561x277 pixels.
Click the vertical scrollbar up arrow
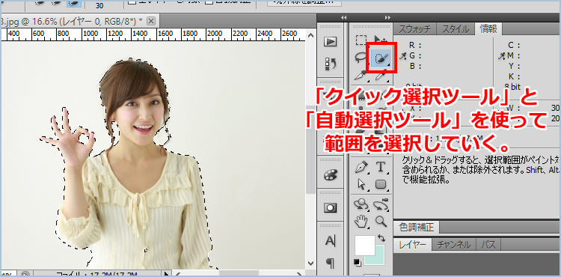[310, 35]
